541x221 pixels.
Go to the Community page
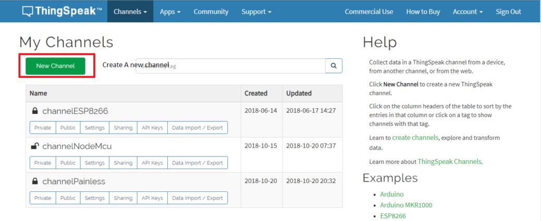[x=211, y=11]
